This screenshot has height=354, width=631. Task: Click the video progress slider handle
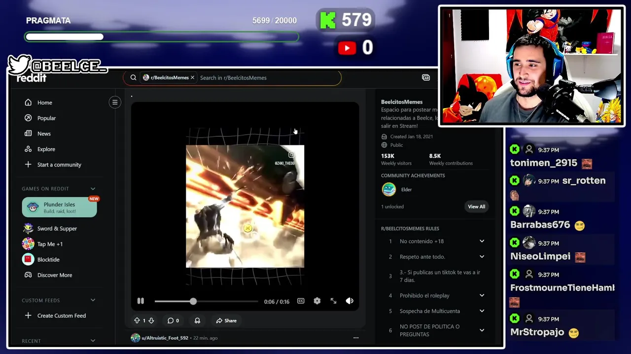coord(193,301)
